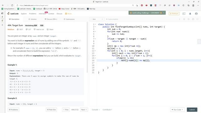
Task: Add a new tab with the plus icon in sidebar
Action: click(2, 25)
